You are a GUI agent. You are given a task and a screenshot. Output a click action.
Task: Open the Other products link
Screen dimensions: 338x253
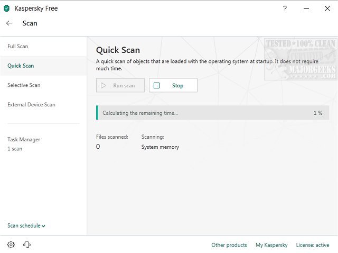pyautogui.click(x=229, y=245)
